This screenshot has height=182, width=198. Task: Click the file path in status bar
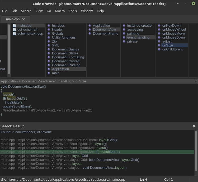tap(63, 179)
